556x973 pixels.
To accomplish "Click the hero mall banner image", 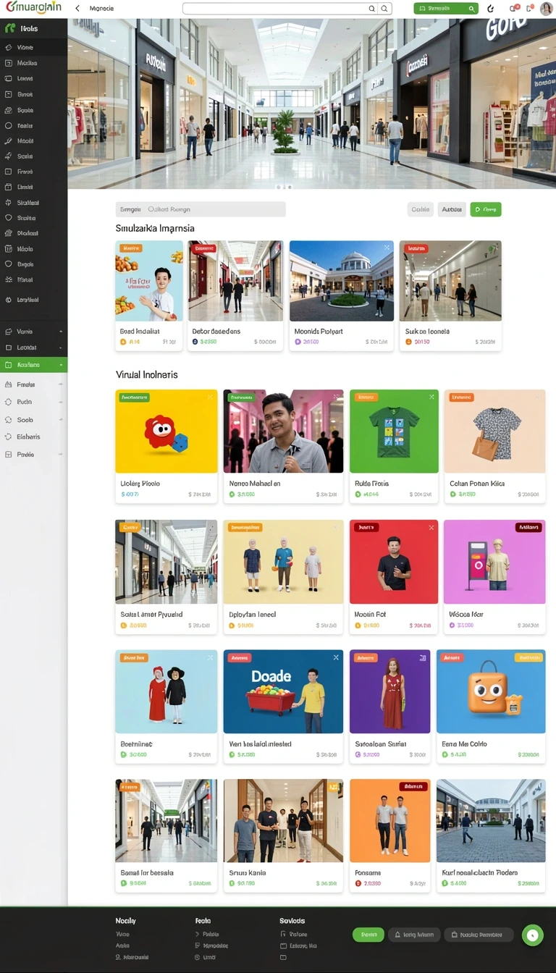I will tap(311, 104).
